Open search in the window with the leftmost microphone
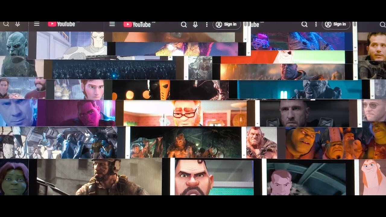The height and width of the screenshot is (217, 386). tap(6, 24)
